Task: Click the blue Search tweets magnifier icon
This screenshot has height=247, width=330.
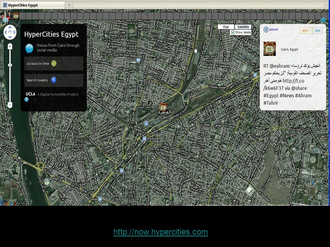Action: pos(54,80)
